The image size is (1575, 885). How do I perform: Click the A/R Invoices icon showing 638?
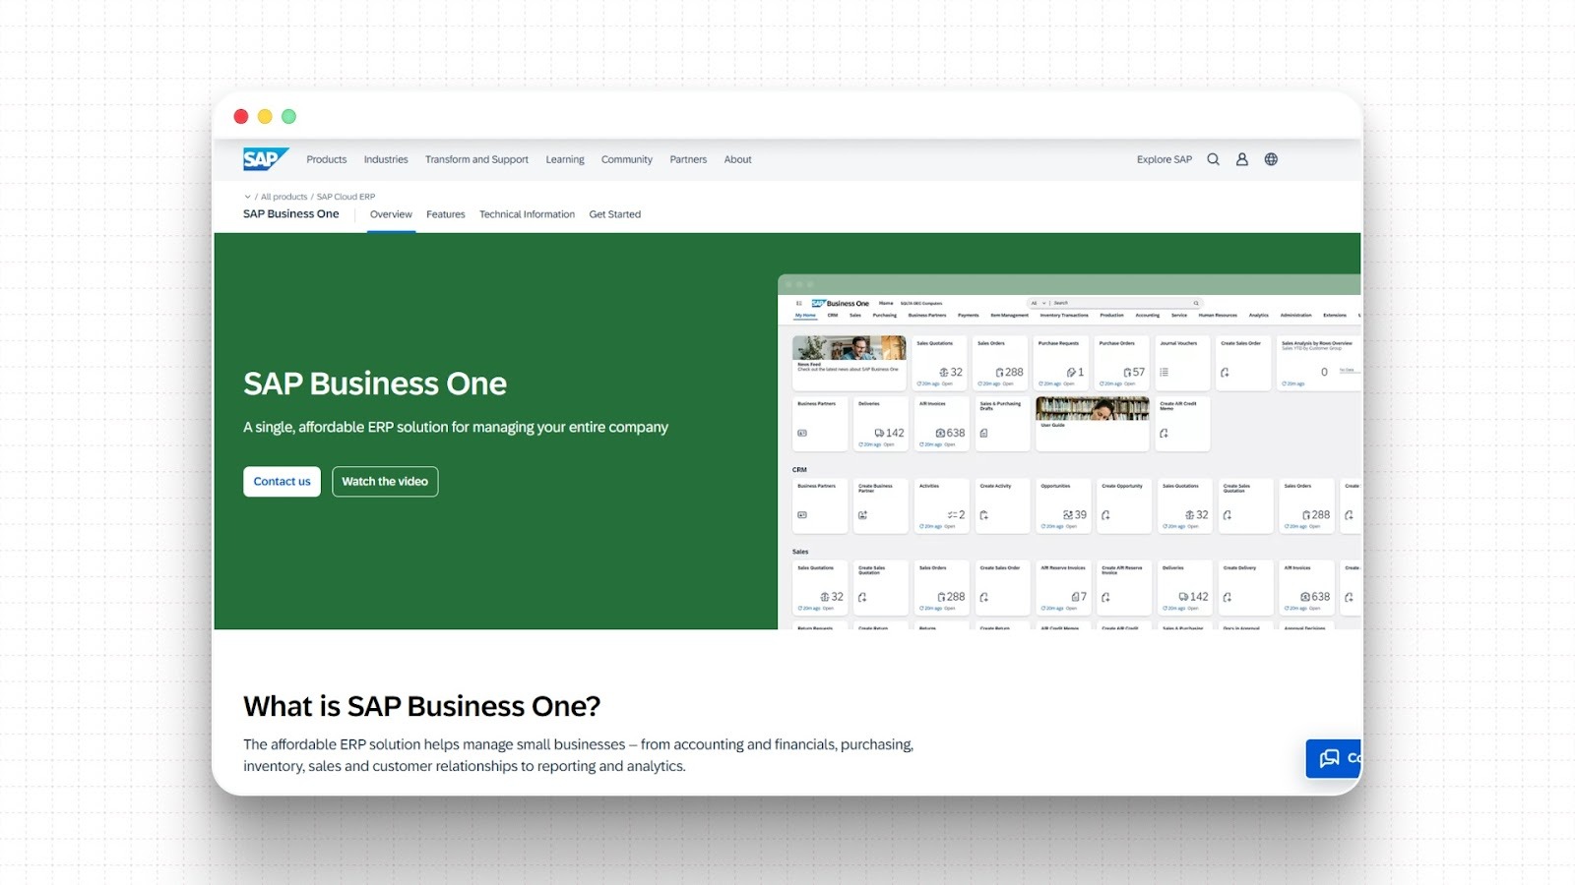click(940, 433)
